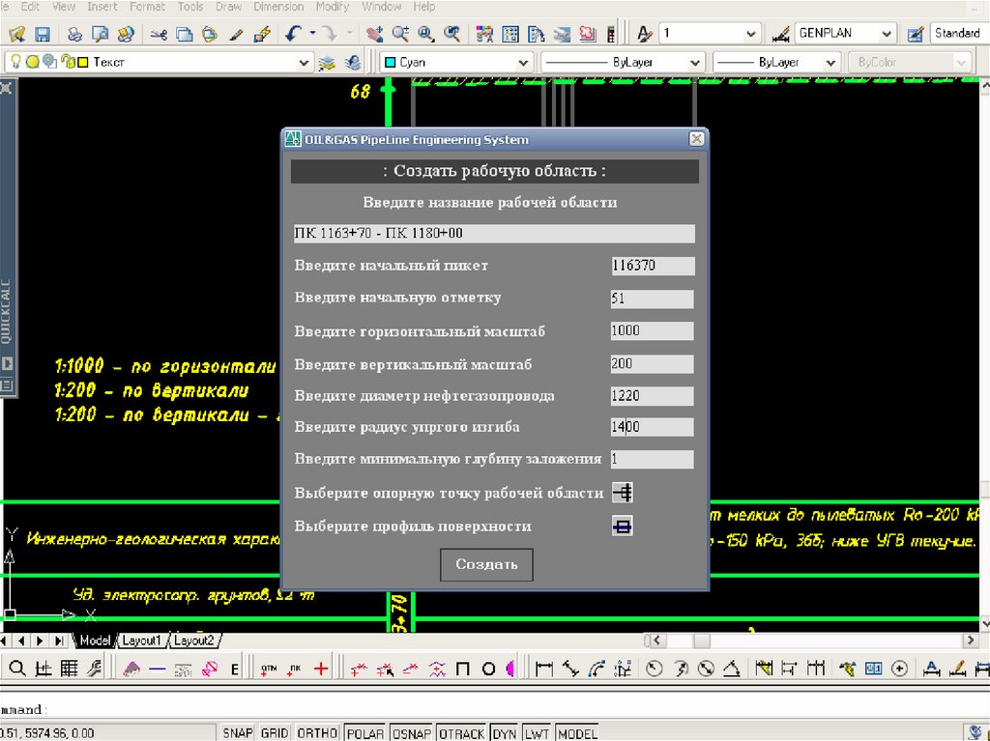The image size is (990, 741).
Task: Toggle POLAR tracking in status bar
Action: [x=365, y=733]
